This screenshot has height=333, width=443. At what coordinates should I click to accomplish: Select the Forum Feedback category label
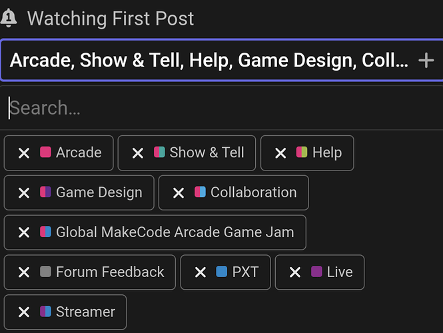tap(110, 272)
